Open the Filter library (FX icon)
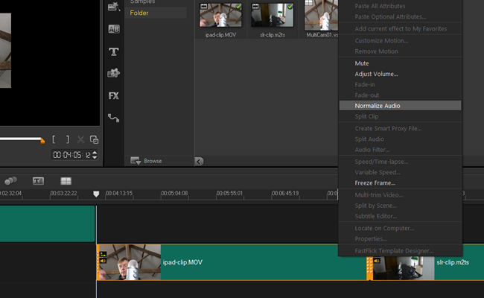 [114, 95]
